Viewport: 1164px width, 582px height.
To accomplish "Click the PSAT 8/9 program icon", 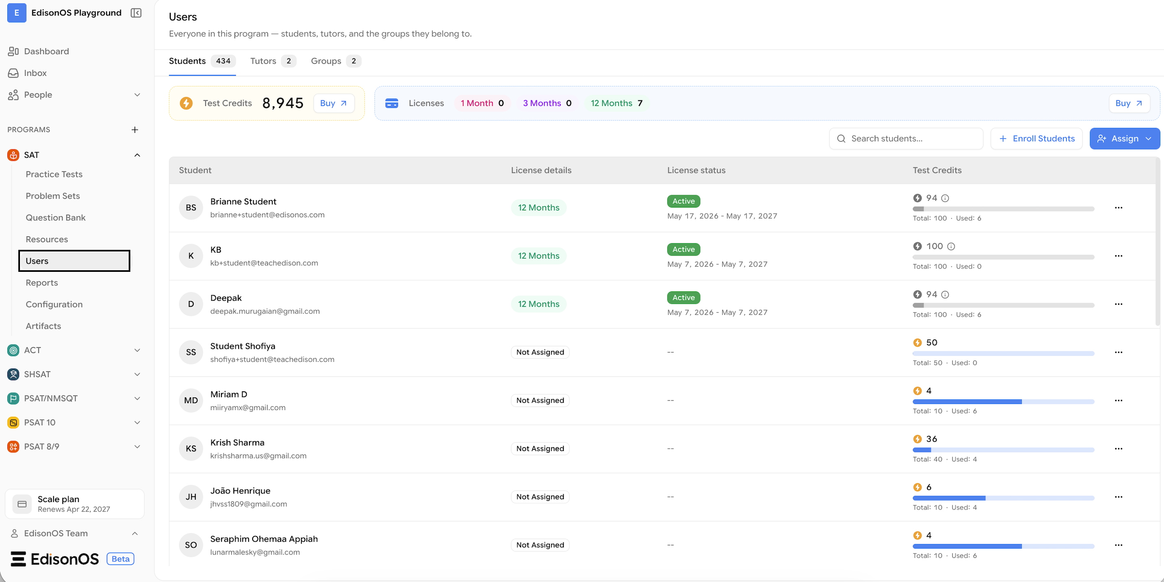I will [13, 447].
